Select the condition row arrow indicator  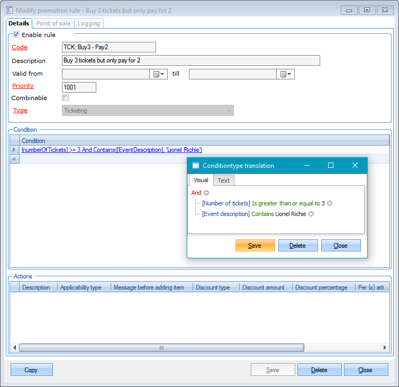click(14, 150)
